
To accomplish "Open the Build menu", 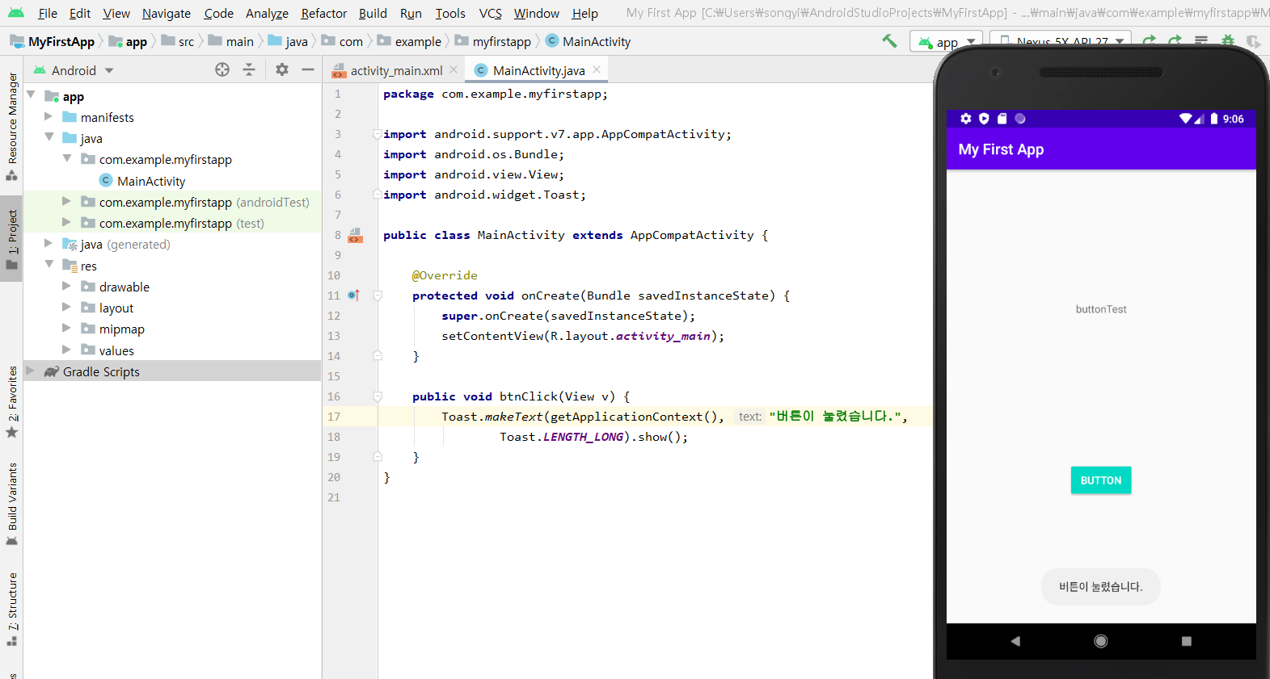I will (x=373, y=13).
